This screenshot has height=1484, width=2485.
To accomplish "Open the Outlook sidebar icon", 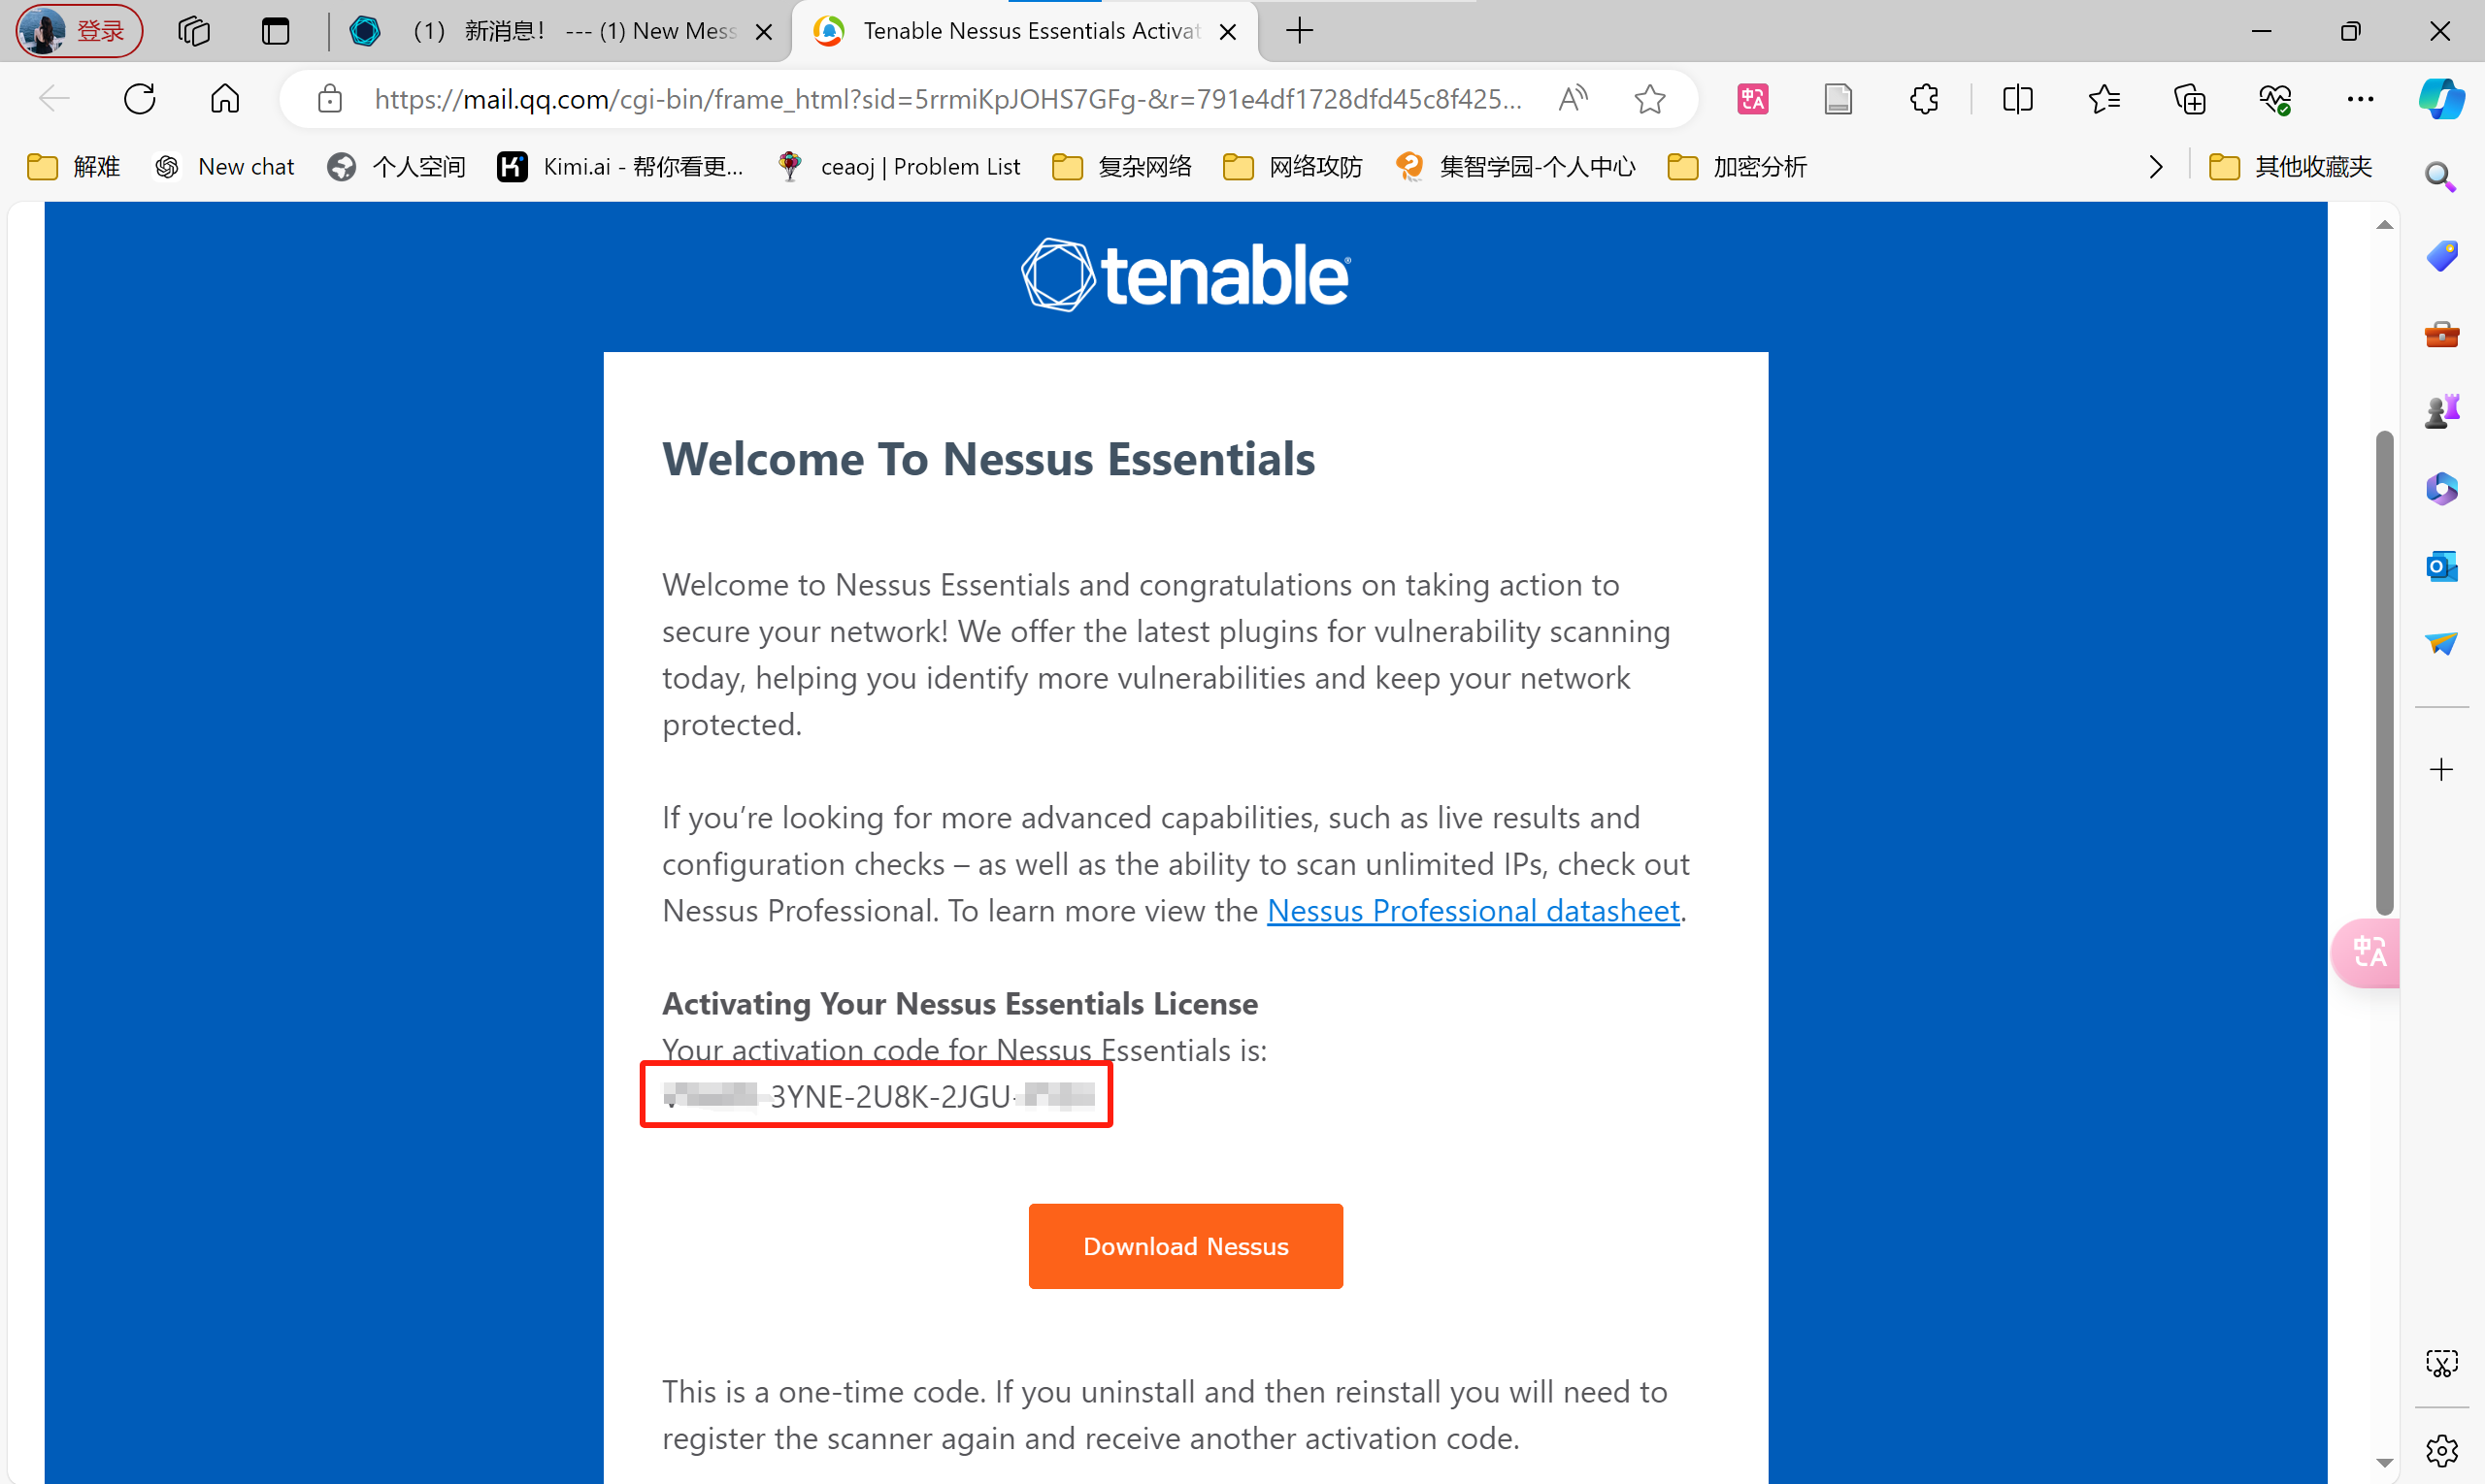I will (x=2441, y=566).
